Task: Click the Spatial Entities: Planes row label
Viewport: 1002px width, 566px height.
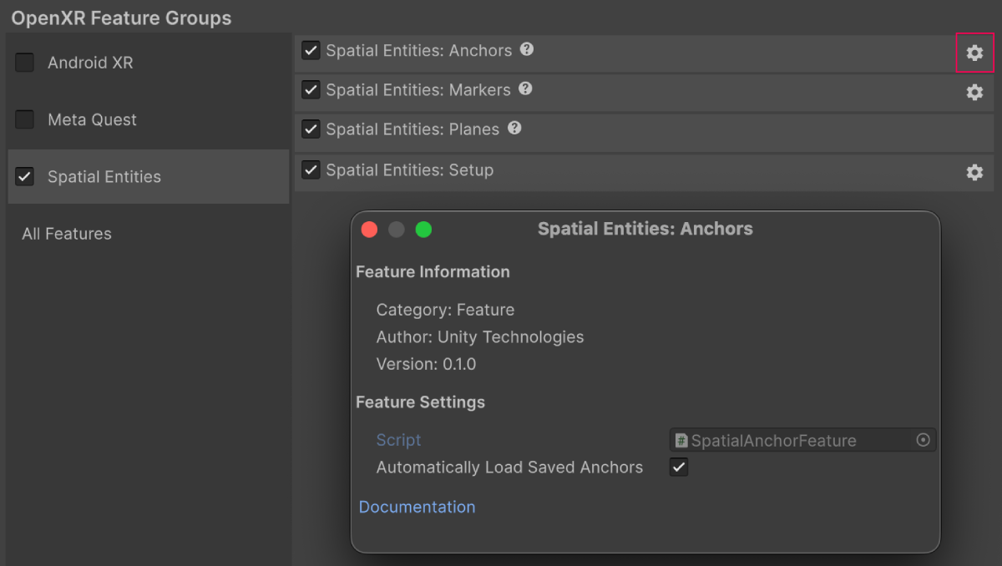Action: 412,129
